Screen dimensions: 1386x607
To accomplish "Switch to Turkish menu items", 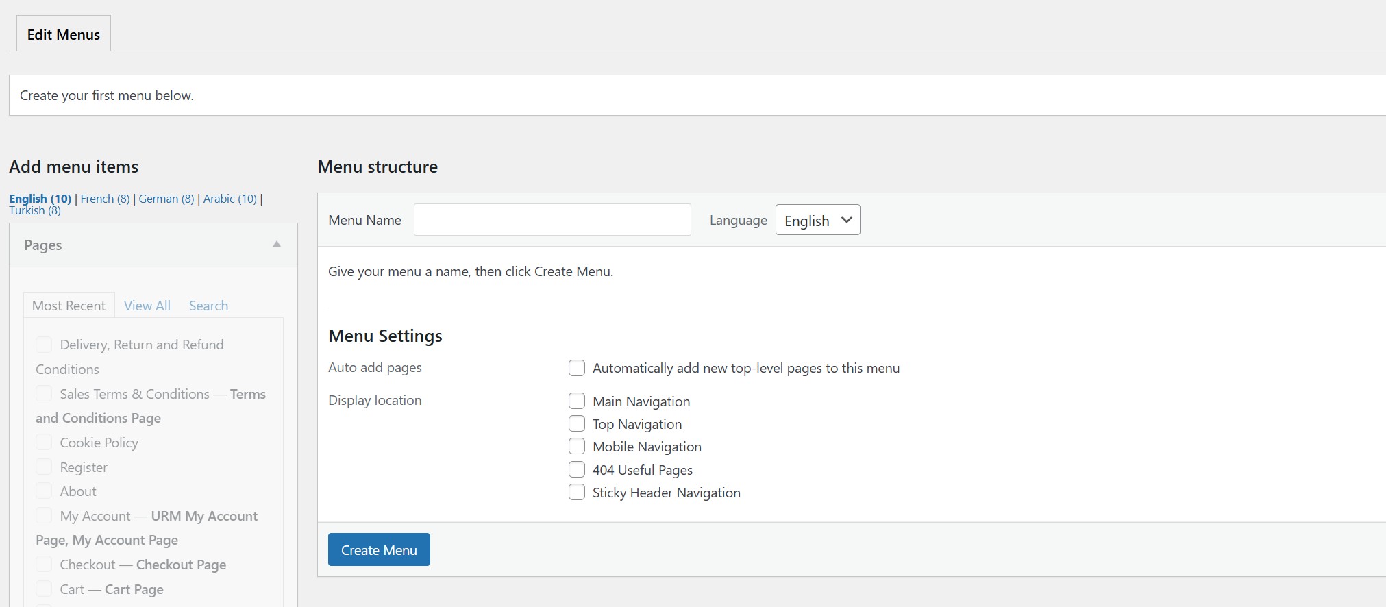I will coord(35,211).
